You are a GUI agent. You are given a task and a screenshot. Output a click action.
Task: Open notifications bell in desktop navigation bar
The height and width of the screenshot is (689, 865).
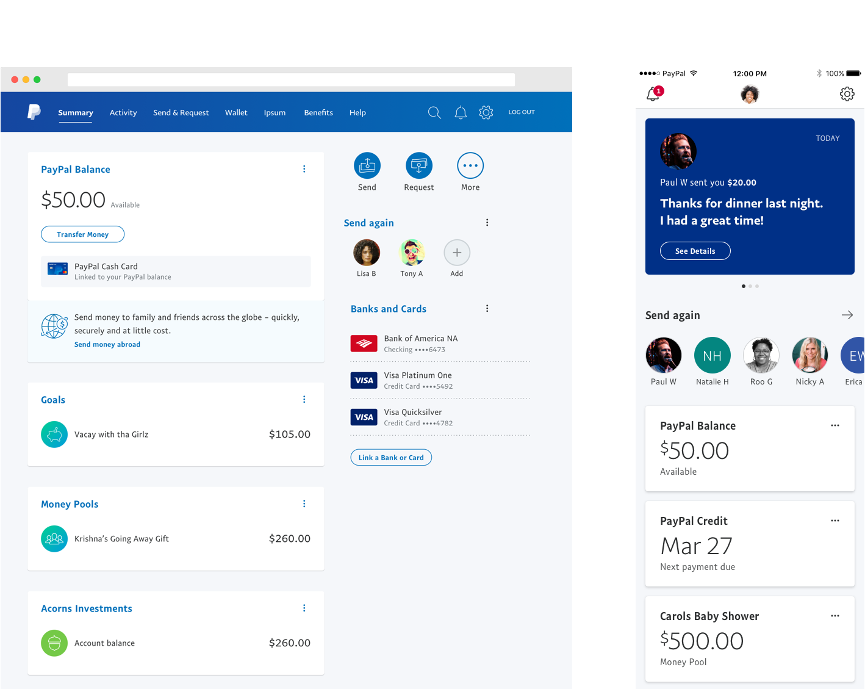[461, 113]
